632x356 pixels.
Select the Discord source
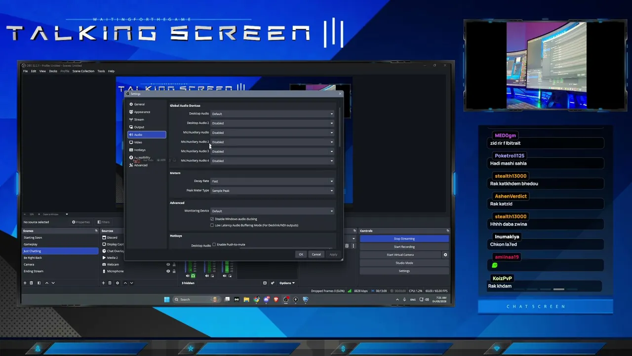[112, 238]
